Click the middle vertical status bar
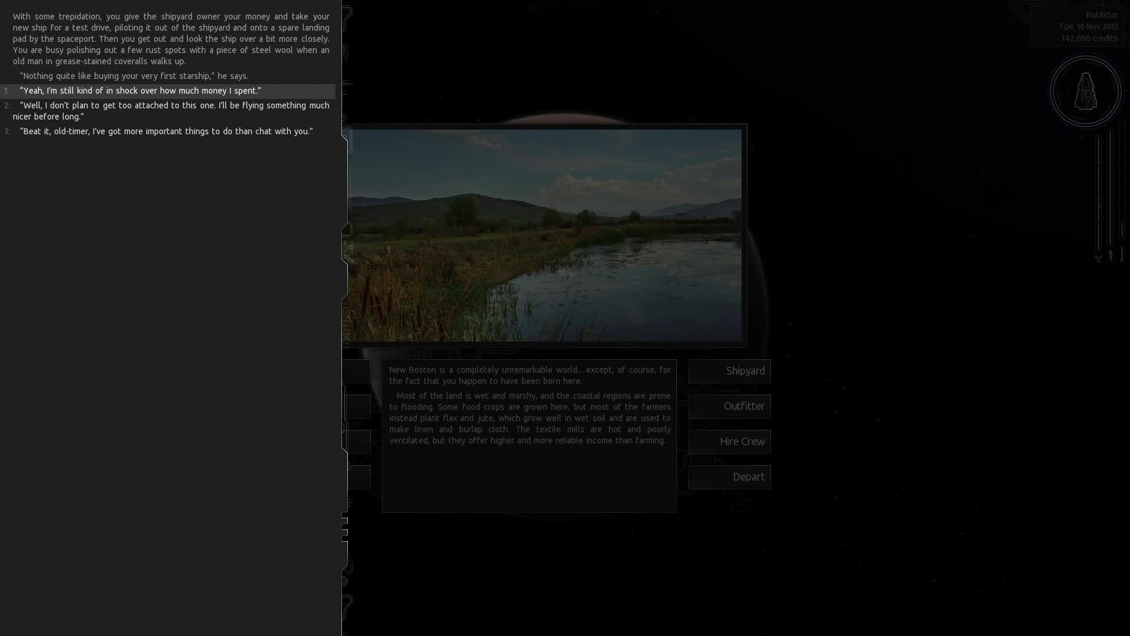 tap(1110, 188)
